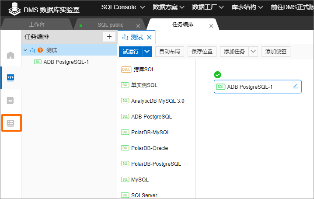314x199 pixels.
Task: Click the 自动布局 button
Action: [x=170, y=52]
